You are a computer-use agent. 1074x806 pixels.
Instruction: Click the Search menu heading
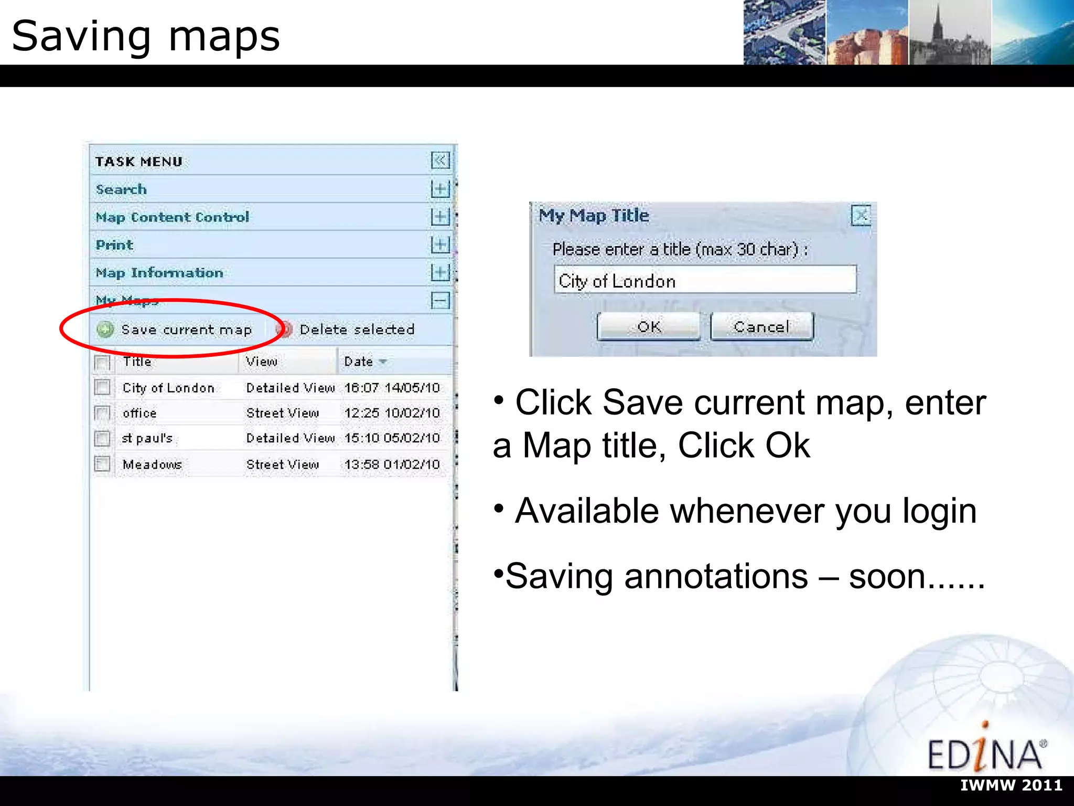[x=121, y=189]
